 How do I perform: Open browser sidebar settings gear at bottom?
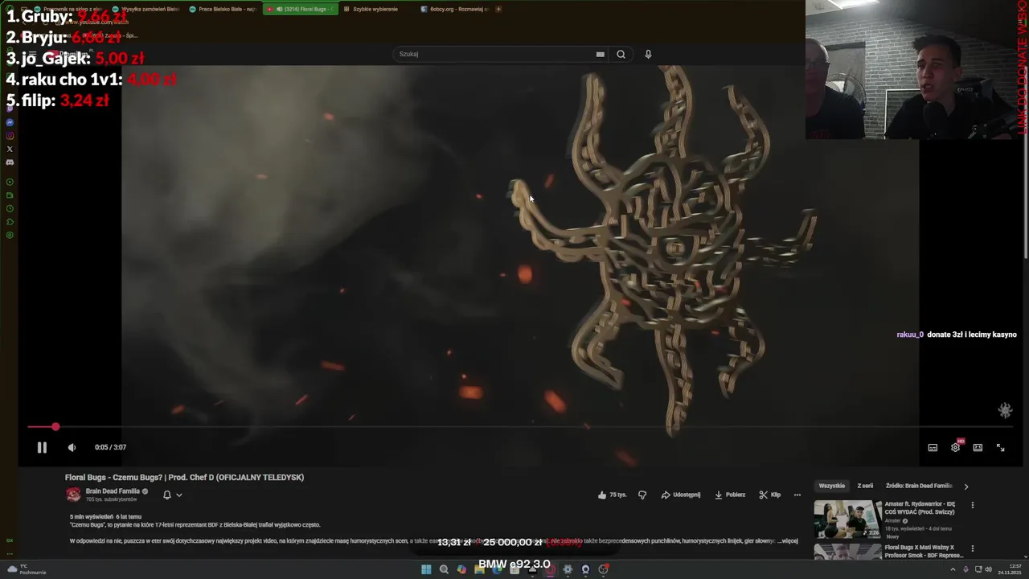(x=10, y=235)
